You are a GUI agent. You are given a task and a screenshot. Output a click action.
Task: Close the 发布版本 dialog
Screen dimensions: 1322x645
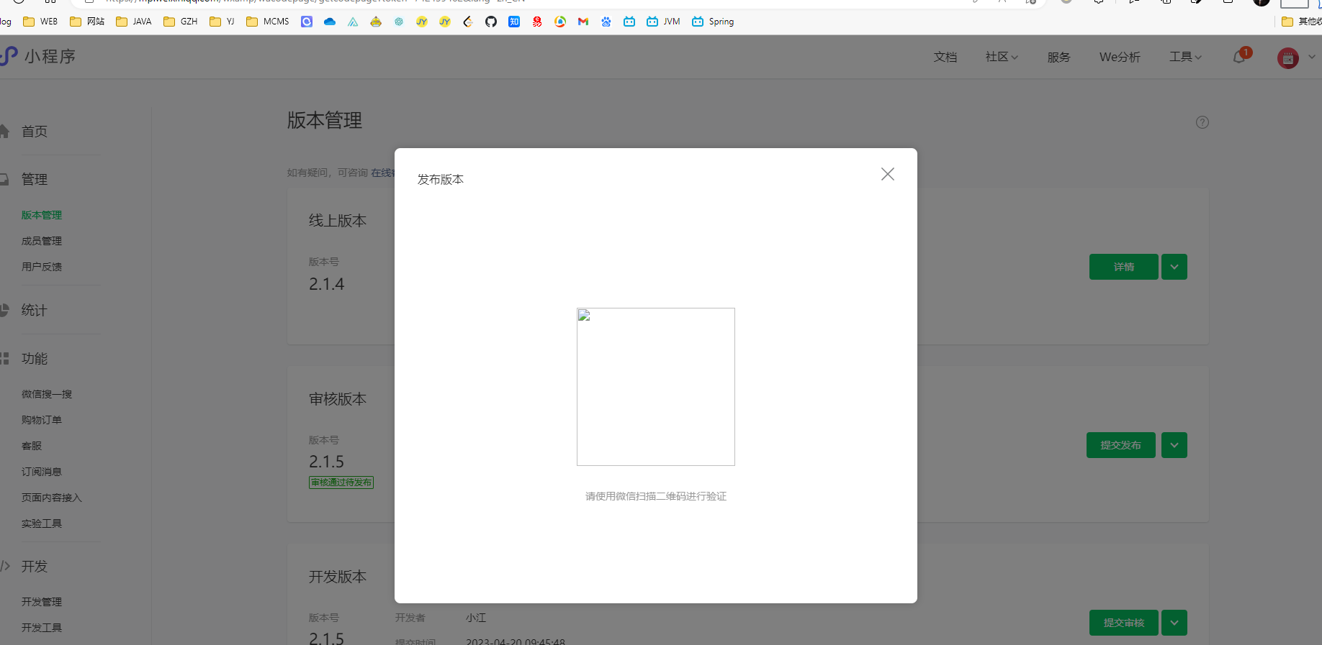coord(888,174)
